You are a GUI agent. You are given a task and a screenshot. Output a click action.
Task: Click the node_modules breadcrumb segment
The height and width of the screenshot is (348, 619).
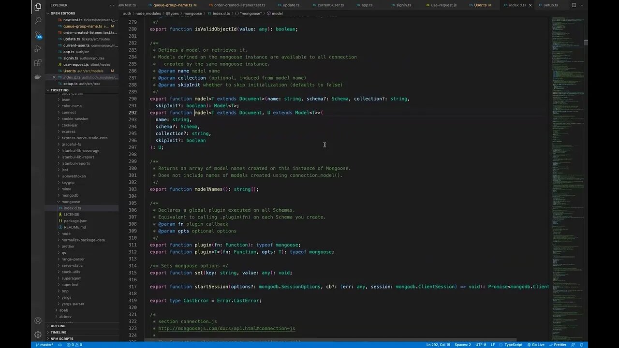pos(148,14)
